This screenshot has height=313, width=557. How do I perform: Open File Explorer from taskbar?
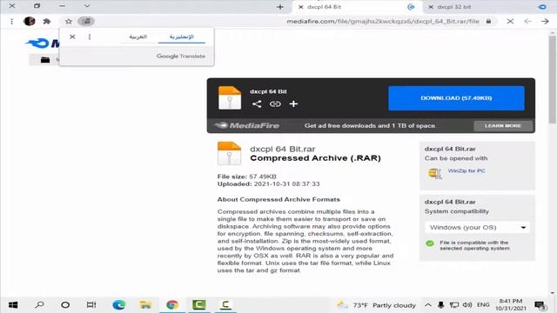click(x=145, y=305)
